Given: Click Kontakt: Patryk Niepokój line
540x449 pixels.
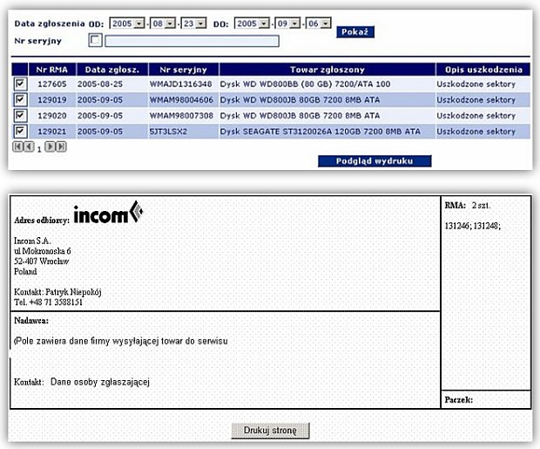Looking at the screenshot, I should (x=57, y=292).
